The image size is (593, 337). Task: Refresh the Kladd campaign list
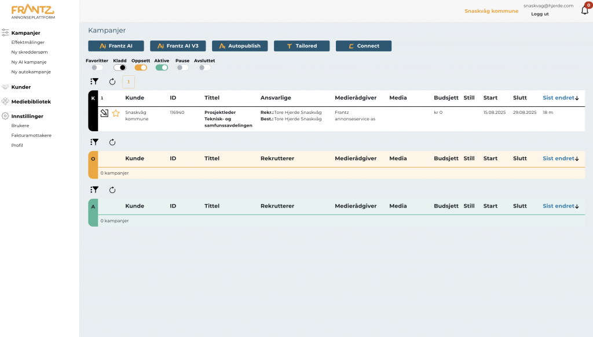click(x=112, y=82)
